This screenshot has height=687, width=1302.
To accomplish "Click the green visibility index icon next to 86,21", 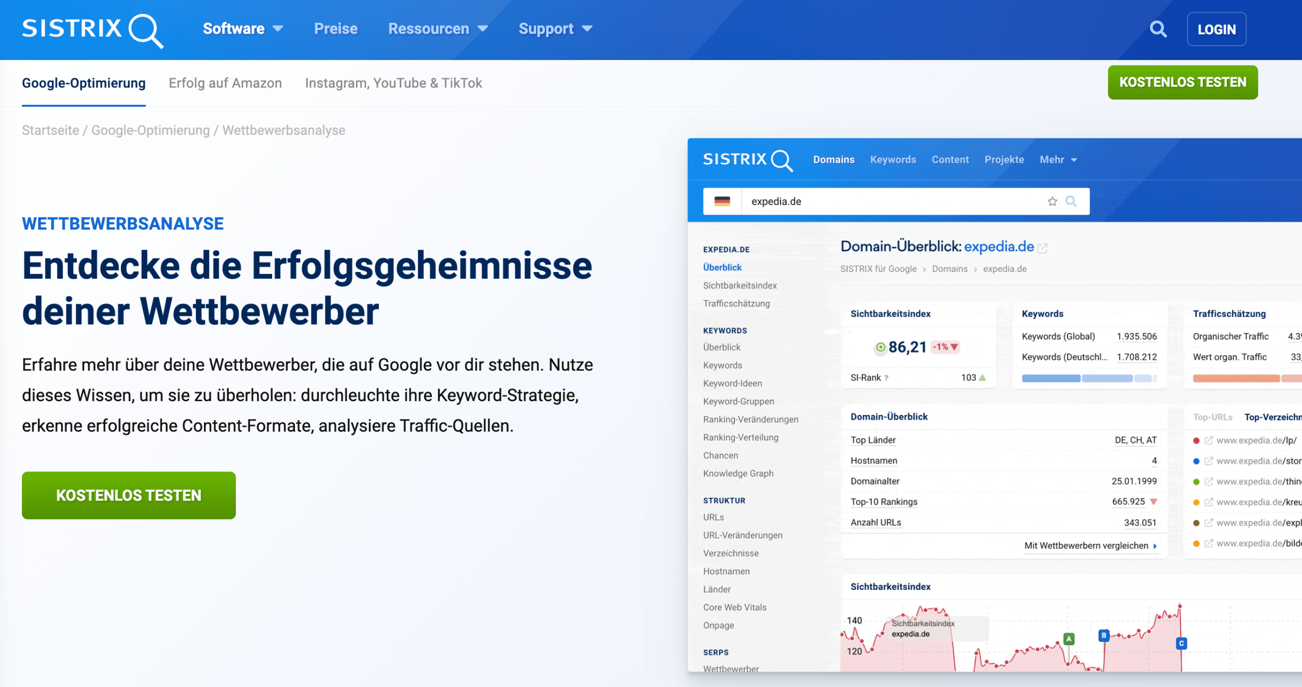I will point(880,347).
